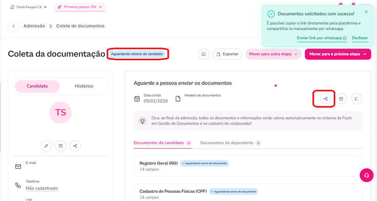Click the share link icon beside deadline
377x201 pixels.
click(x=325, y=98)
